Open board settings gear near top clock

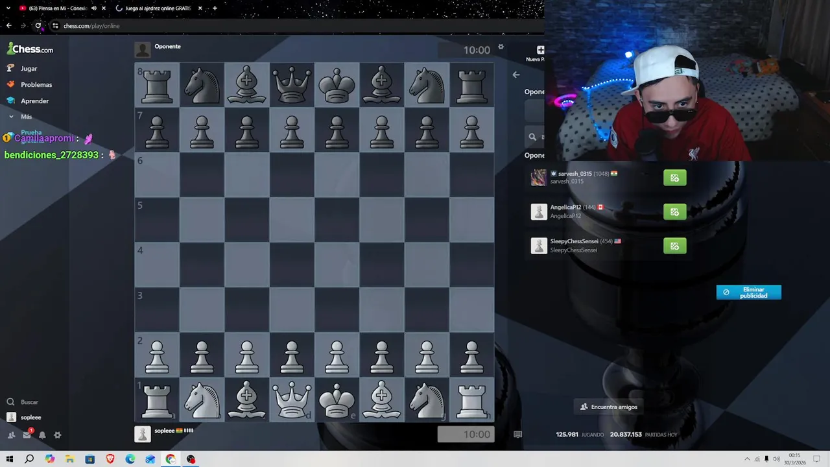coord(501,47)
